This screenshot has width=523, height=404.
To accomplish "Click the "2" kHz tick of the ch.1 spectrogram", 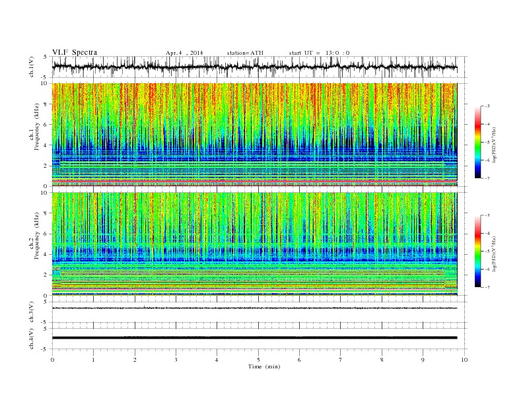I will point(46,166).
